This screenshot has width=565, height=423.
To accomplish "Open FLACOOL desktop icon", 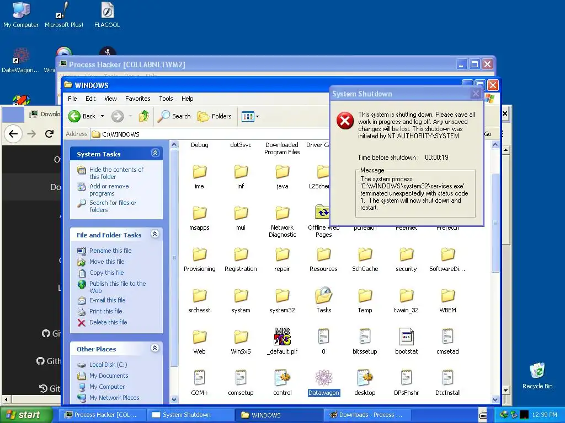I will (107, 14).
